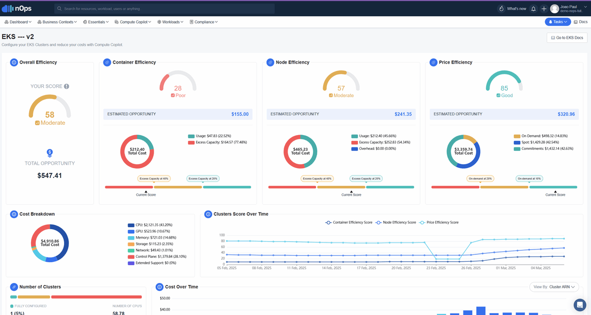Click the YOUR SCORE info icon
591x315 pixels.
pos(66,86)
